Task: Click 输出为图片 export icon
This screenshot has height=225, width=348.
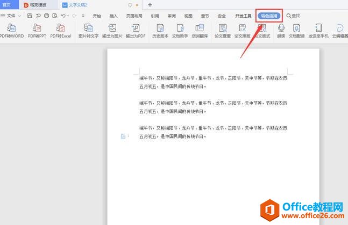Action: [112, 28]
